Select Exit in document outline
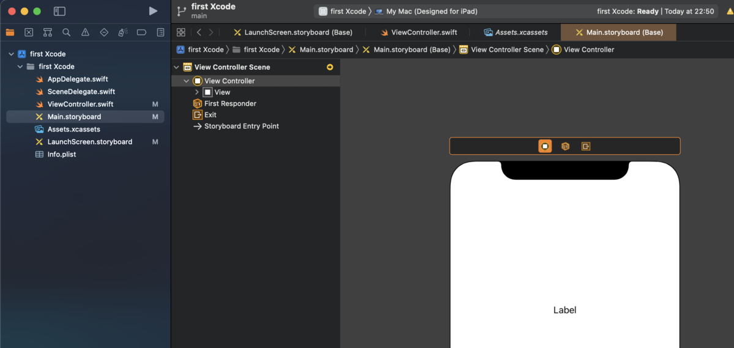This screenshot has height=348, width=734. pyautogui.click(x=210, y=115)
